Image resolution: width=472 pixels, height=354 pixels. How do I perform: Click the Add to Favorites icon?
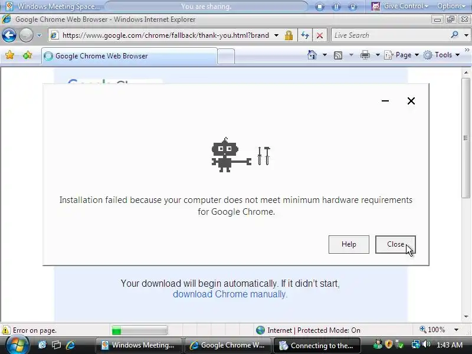point(27,55)
